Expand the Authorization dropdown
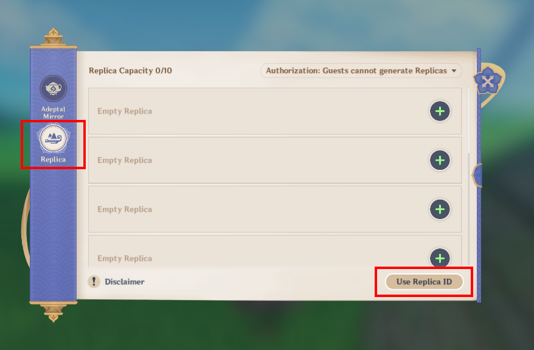Viewport: 534px width, 350px height. click(361, 71)
